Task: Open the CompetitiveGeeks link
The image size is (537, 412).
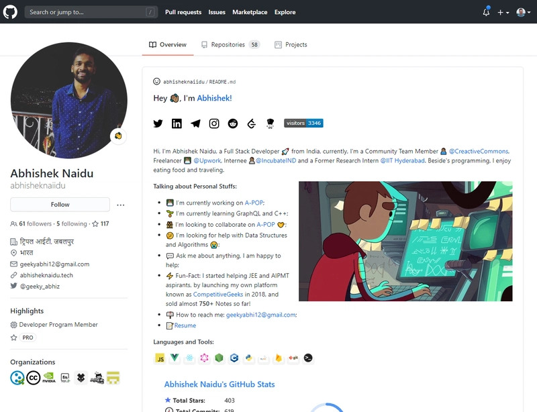Action: pos(217,294)
